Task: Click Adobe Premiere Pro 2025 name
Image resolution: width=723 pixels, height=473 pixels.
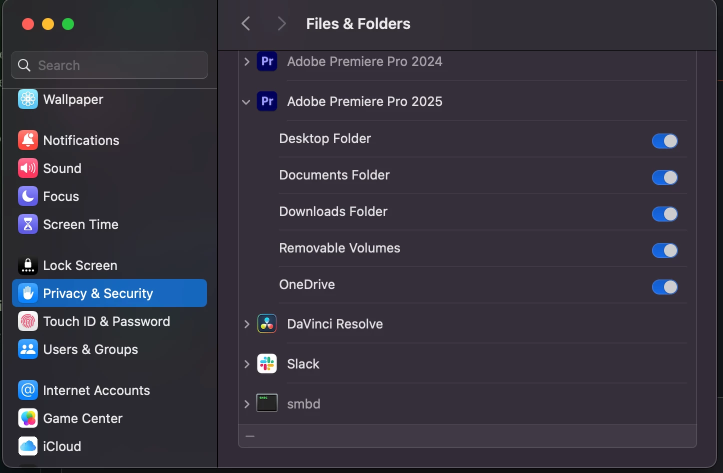Action: [x=364, y=101]
